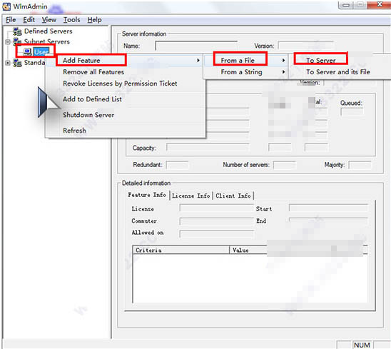Select From a File submenu entry
This screenshot has height=349, width=391.
(x=238, y=61)
